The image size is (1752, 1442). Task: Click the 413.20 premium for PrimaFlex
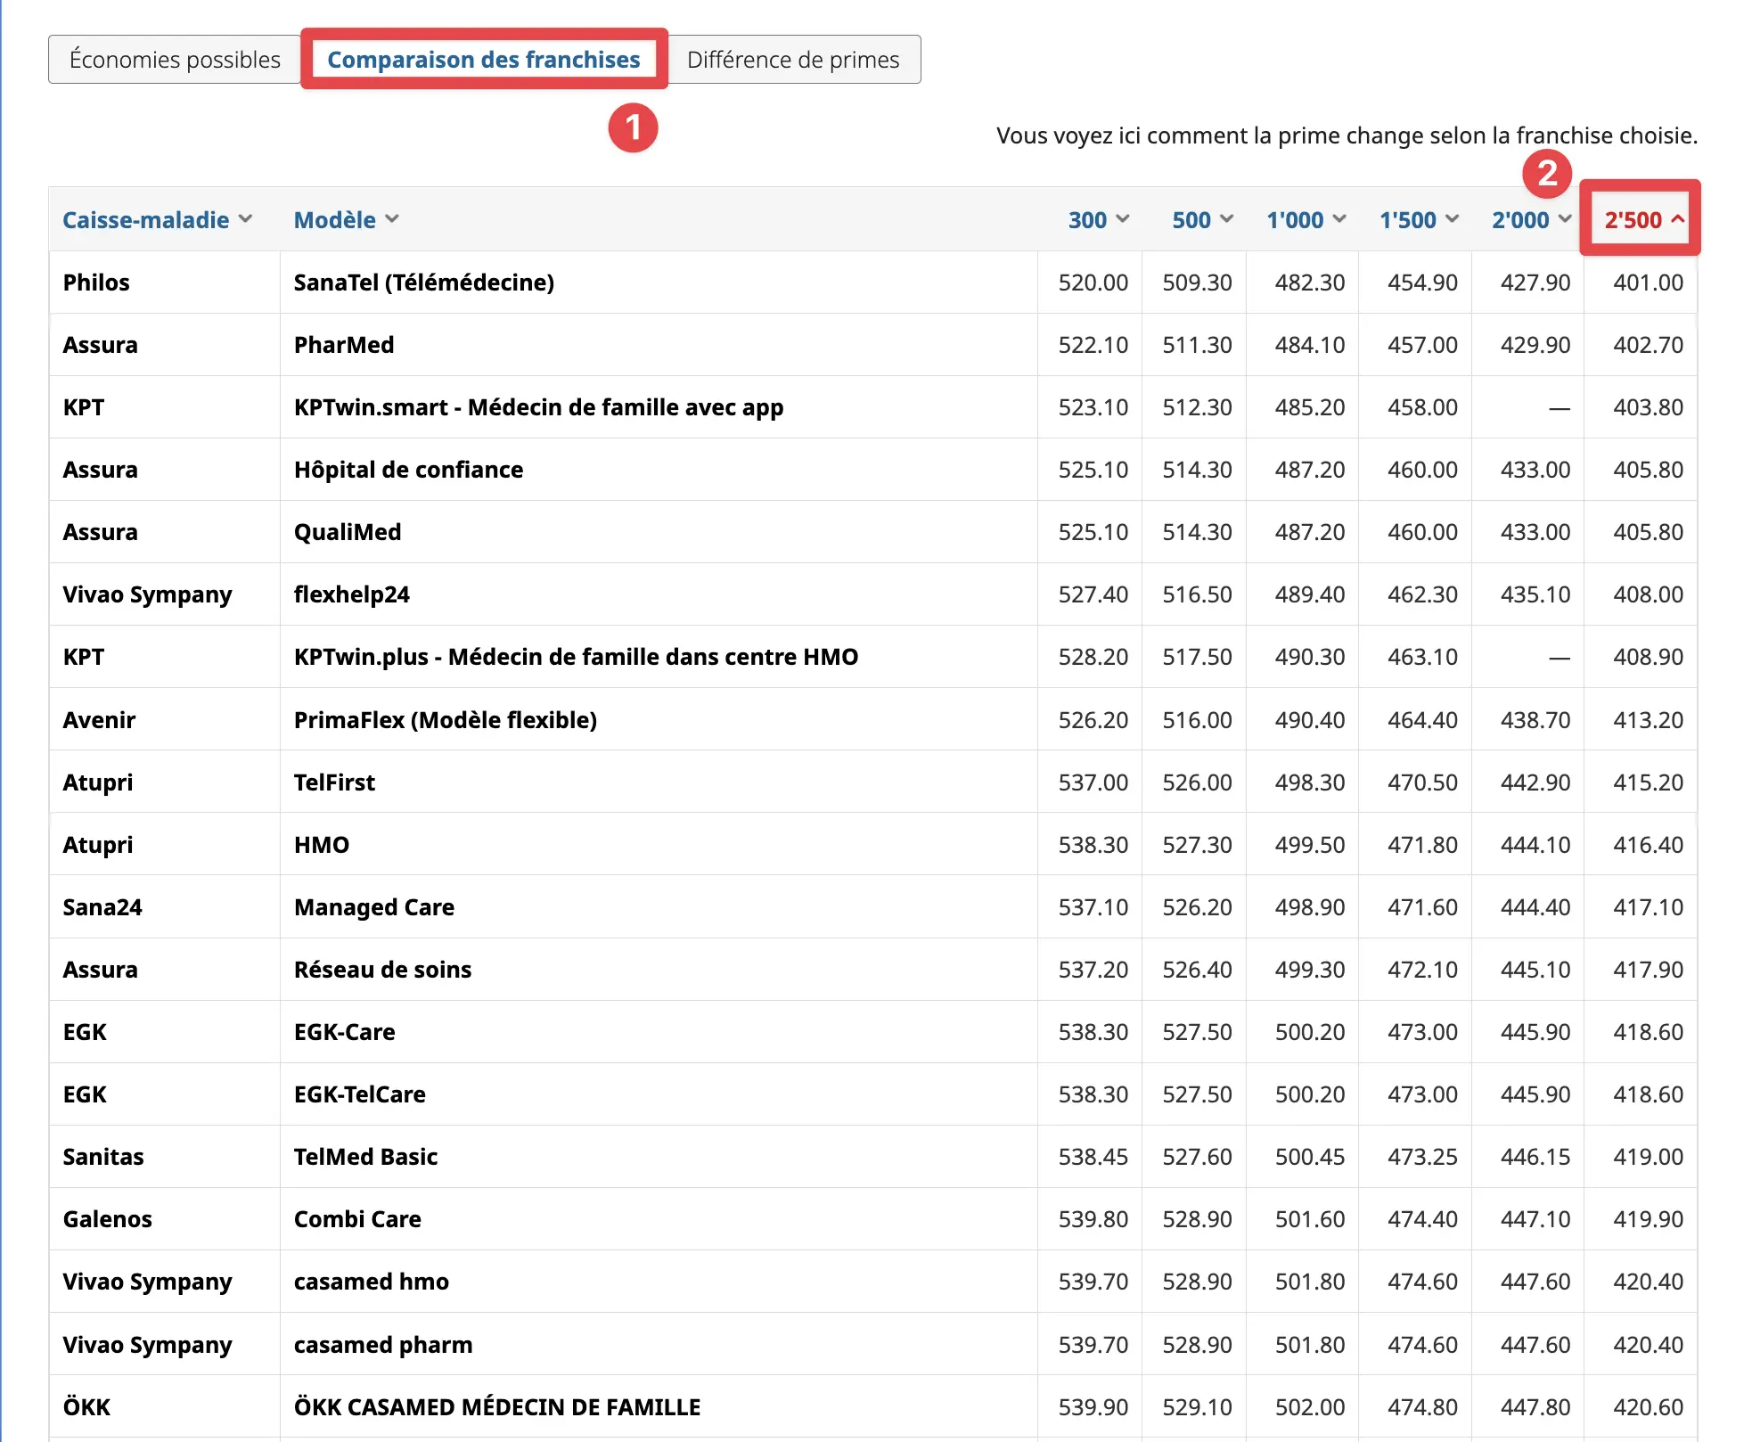click(1648, 720)
